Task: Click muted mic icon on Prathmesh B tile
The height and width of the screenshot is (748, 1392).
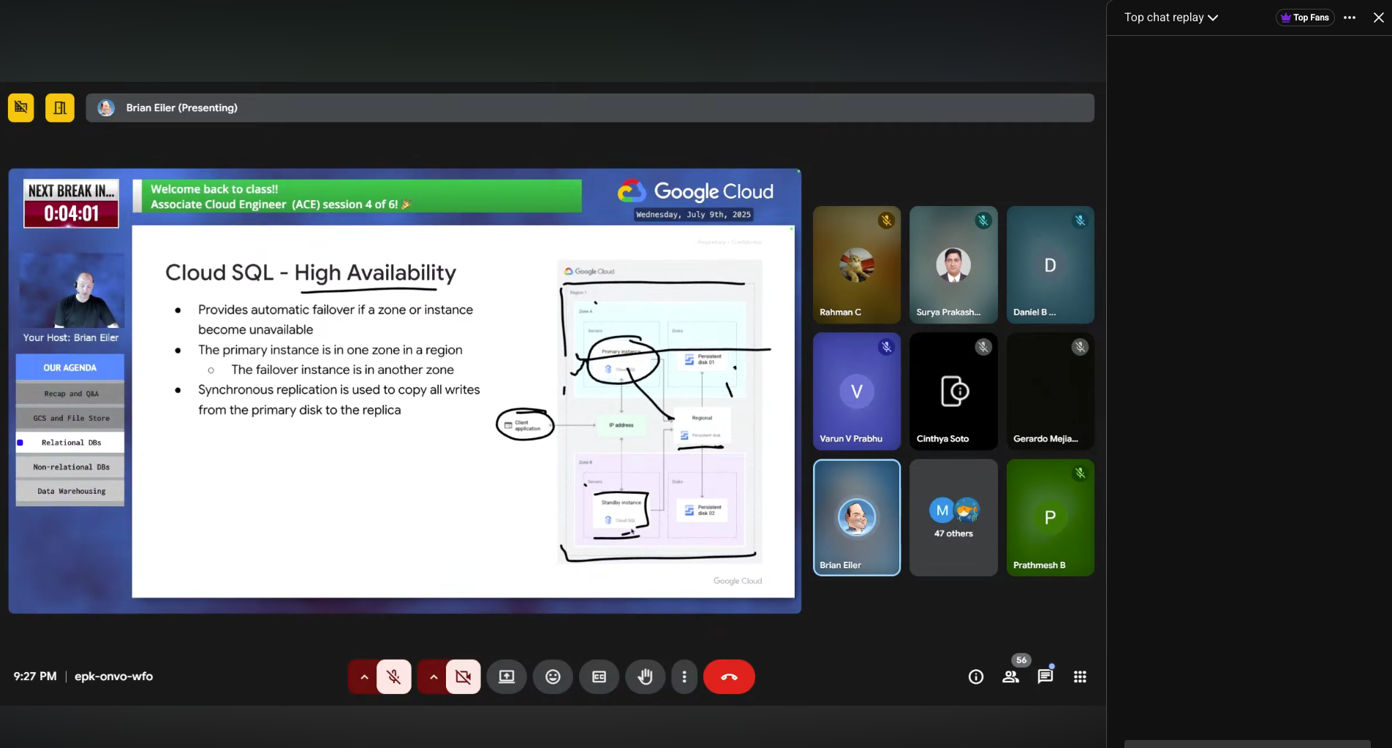Action: pos(1080,473)
